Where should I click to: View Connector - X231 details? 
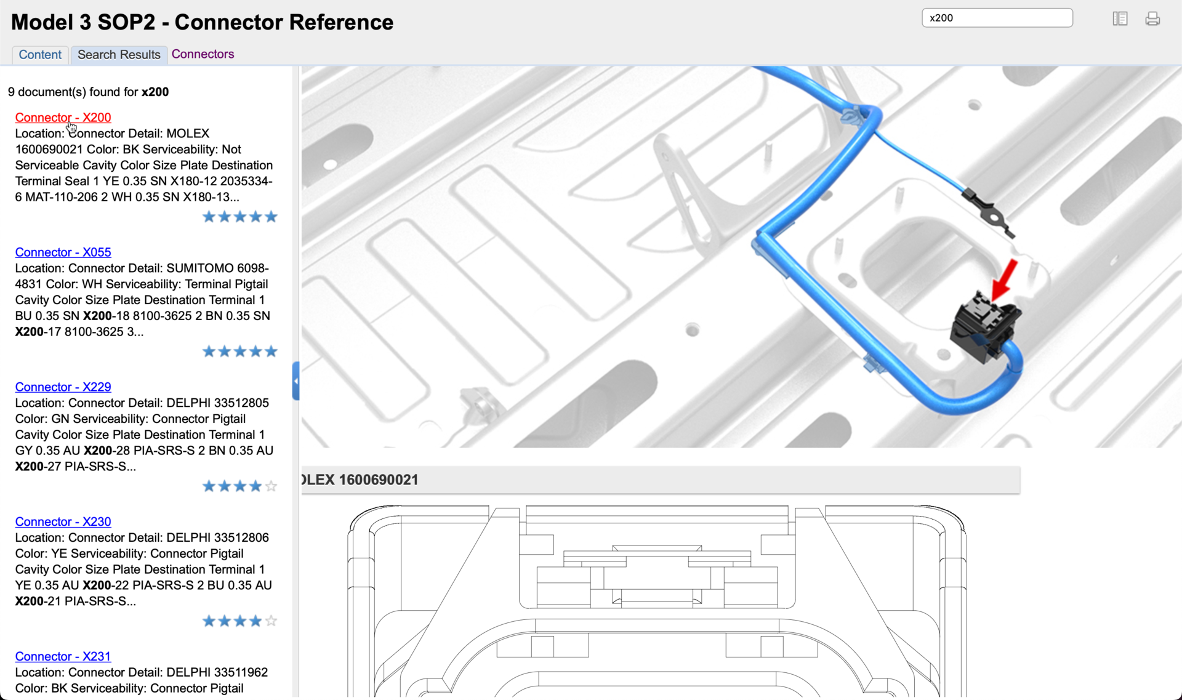pos(62,656)
